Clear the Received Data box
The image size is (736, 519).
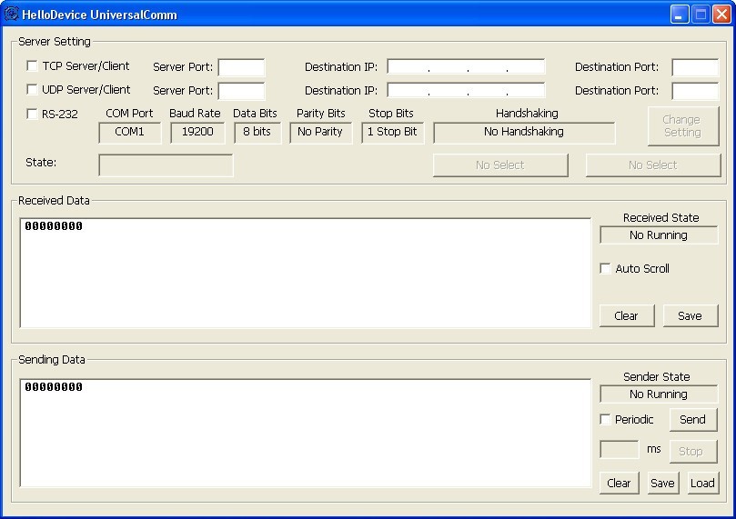(x=627, y=315)
